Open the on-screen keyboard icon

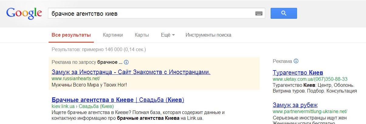tap(259, 13)
